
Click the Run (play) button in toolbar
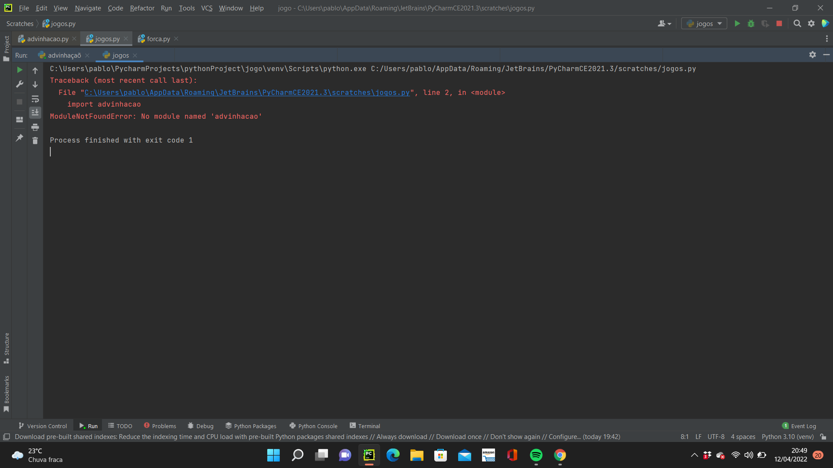[738, 23]
